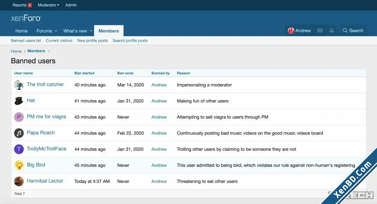Click the 'Threatening to eat other users' reason

coord(207,181)
